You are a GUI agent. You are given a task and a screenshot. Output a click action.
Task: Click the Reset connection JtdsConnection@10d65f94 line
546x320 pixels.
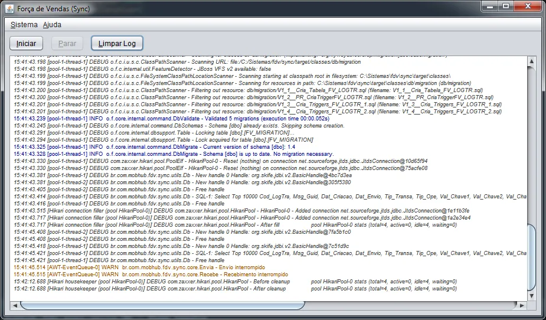click(221, 161)
